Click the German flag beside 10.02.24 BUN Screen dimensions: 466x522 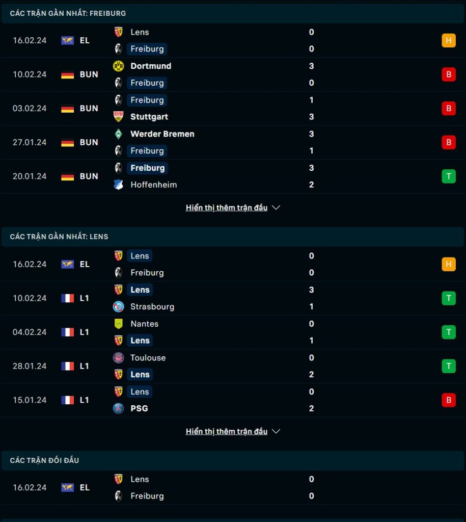tap(68, 74)
